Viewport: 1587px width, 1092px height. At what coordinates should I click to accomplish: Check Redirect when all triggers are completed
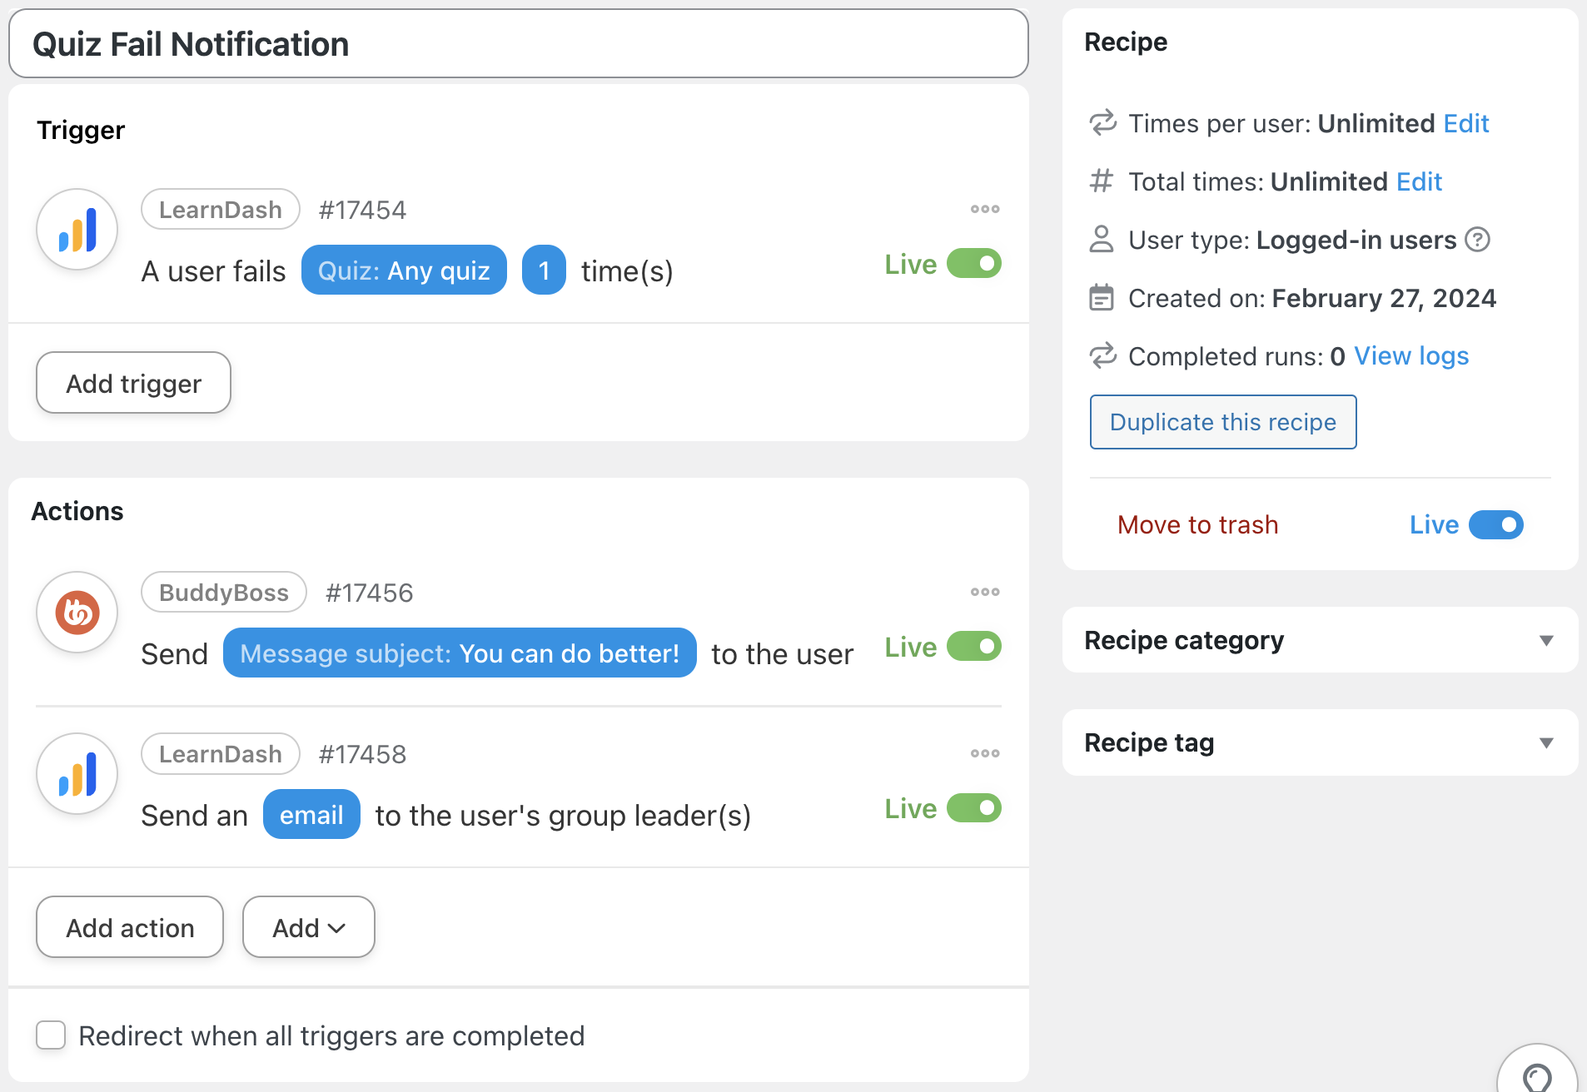(x=51, y=1035)
